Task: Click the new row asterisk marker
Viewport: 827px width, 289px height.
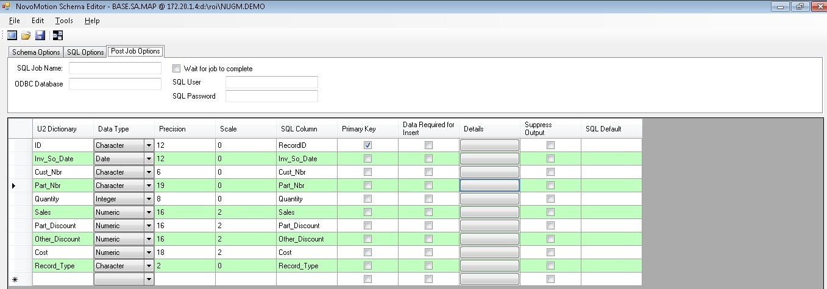Action: coord(14,279)
